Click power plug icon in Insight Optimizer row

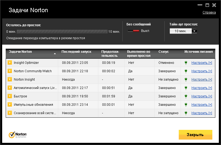point(186,63)
